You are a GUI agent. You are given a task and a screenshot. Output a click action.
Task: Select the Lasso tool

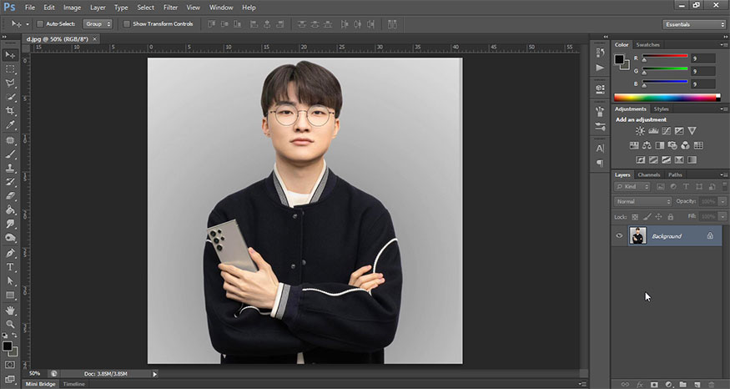[10, 83]
